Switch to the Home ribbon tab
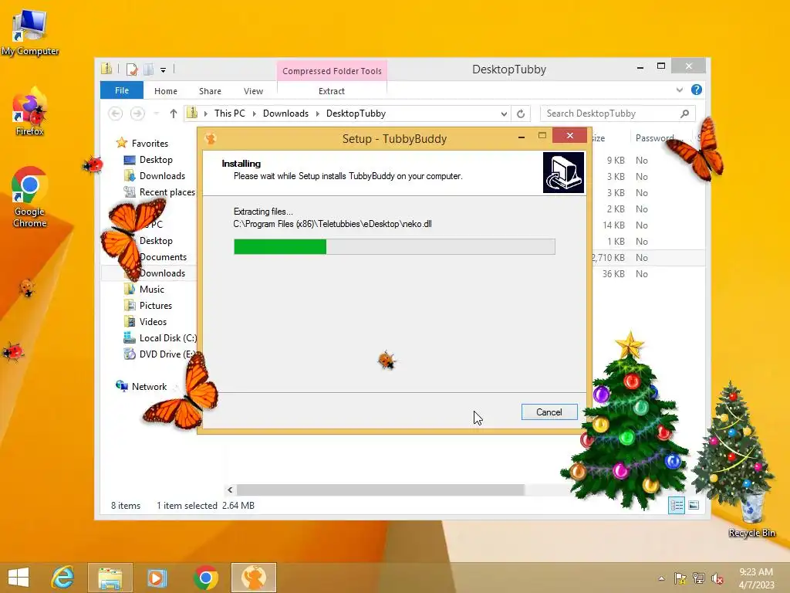The height and width of the screenshot is (593, 790). pos(166,91)
